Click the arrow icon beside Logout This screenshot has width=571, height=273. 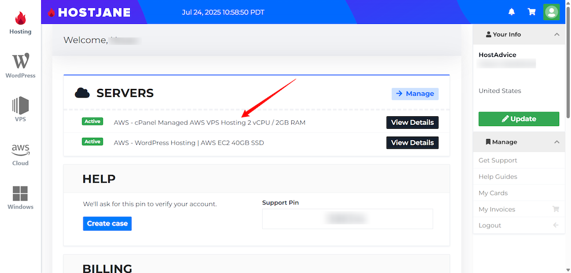(556, 225)
